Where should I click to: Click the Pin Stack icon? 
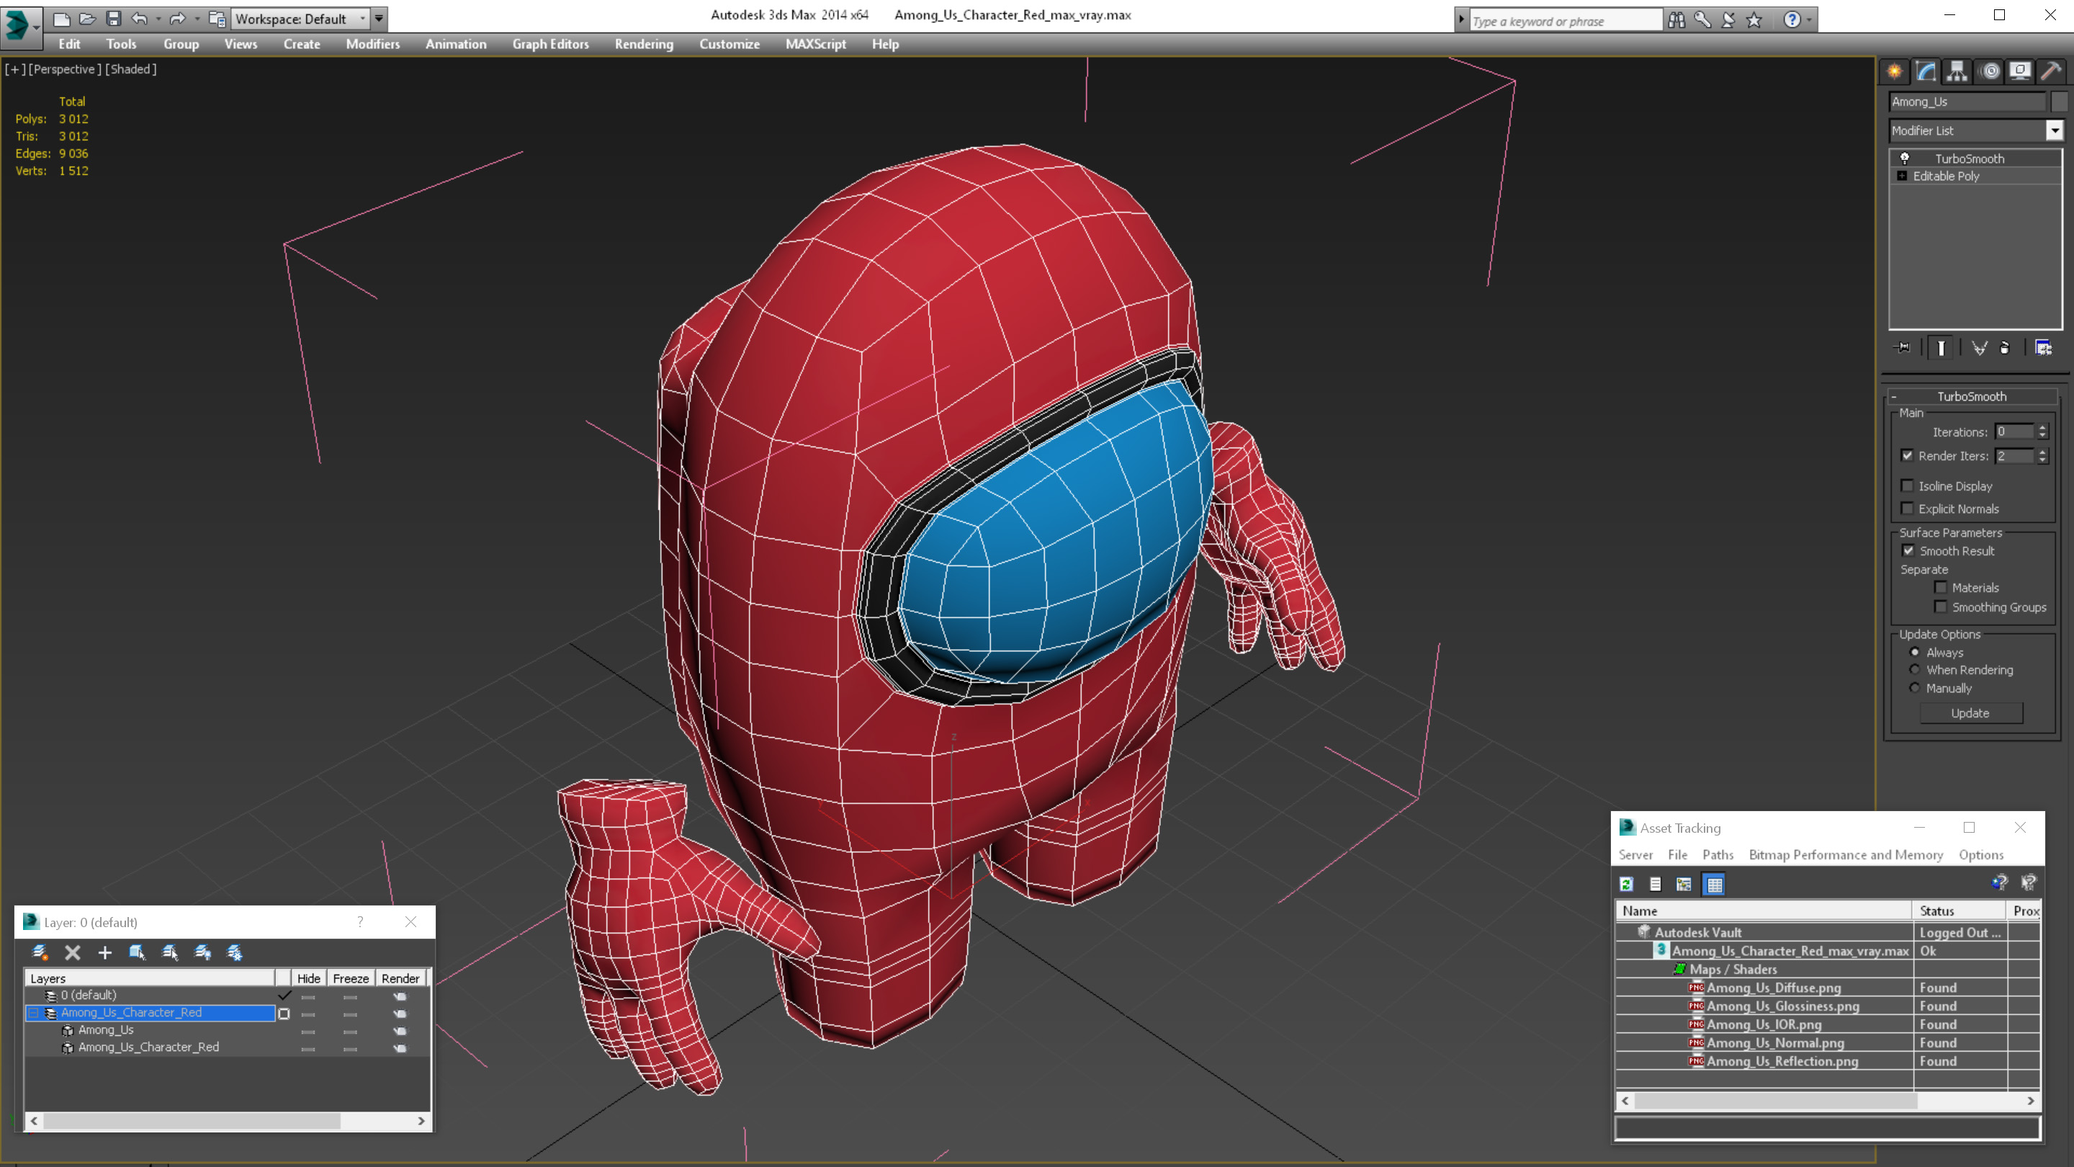click(x=1903, y=348)
